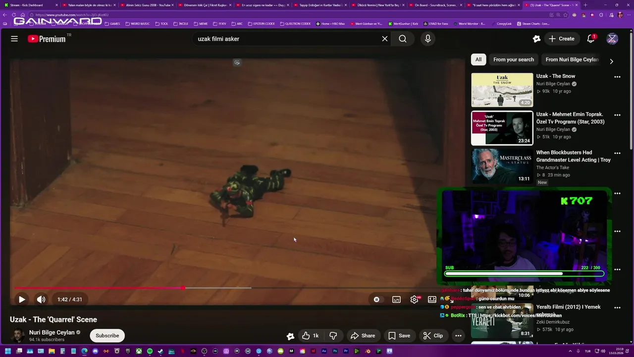Open the player settings gear
The height and width of the screenshot is (357, 634).
[415, 299]
